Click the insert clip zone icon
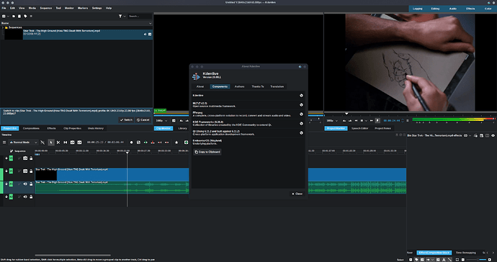This screenshot has width=497, height=262. click(145, 143)
